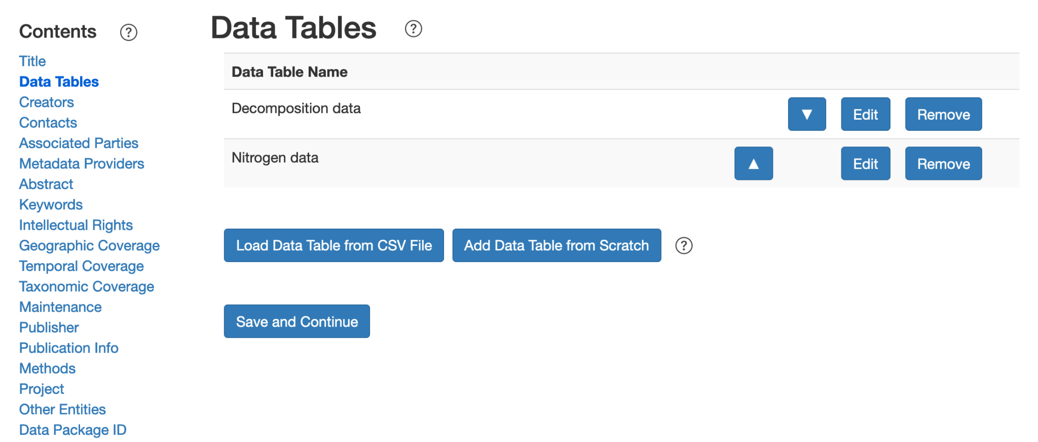Screen dimensions: 1038x442
Task: Open the Methods section link
Action: [x=47, y=369]
